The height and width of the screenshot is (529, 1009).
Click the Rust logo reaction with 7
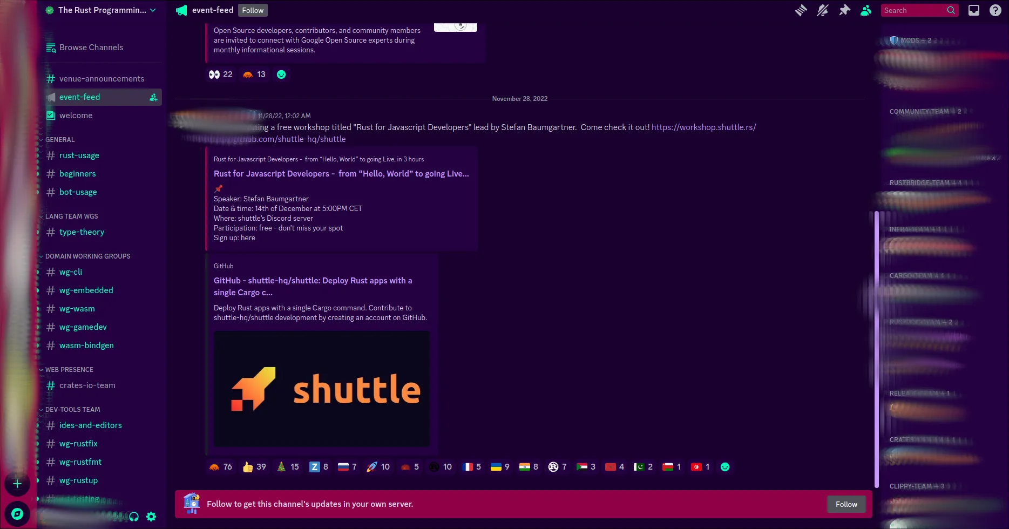click(557, 467)
